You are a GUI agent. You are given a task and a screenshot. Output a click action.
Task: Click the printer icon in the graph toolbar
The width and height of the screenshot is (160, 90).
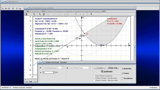pos(87,14)
